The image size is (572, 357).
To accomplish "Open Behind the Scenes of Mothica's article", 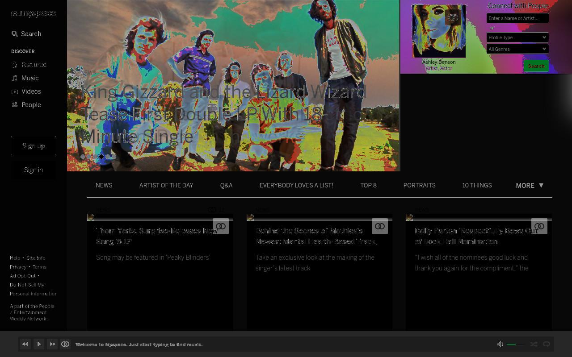I will coord(316,236).
